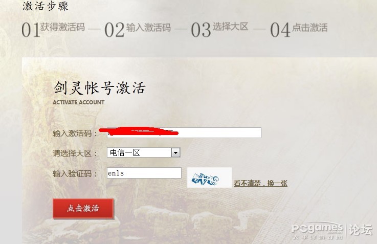Click the large 02 step number
This screenshot has height=244, width=377.
pos(115,30)
